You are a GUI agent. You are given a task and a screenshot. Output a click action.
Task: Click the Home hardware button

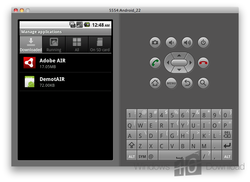pyautogui.click(x=155, y=83)
